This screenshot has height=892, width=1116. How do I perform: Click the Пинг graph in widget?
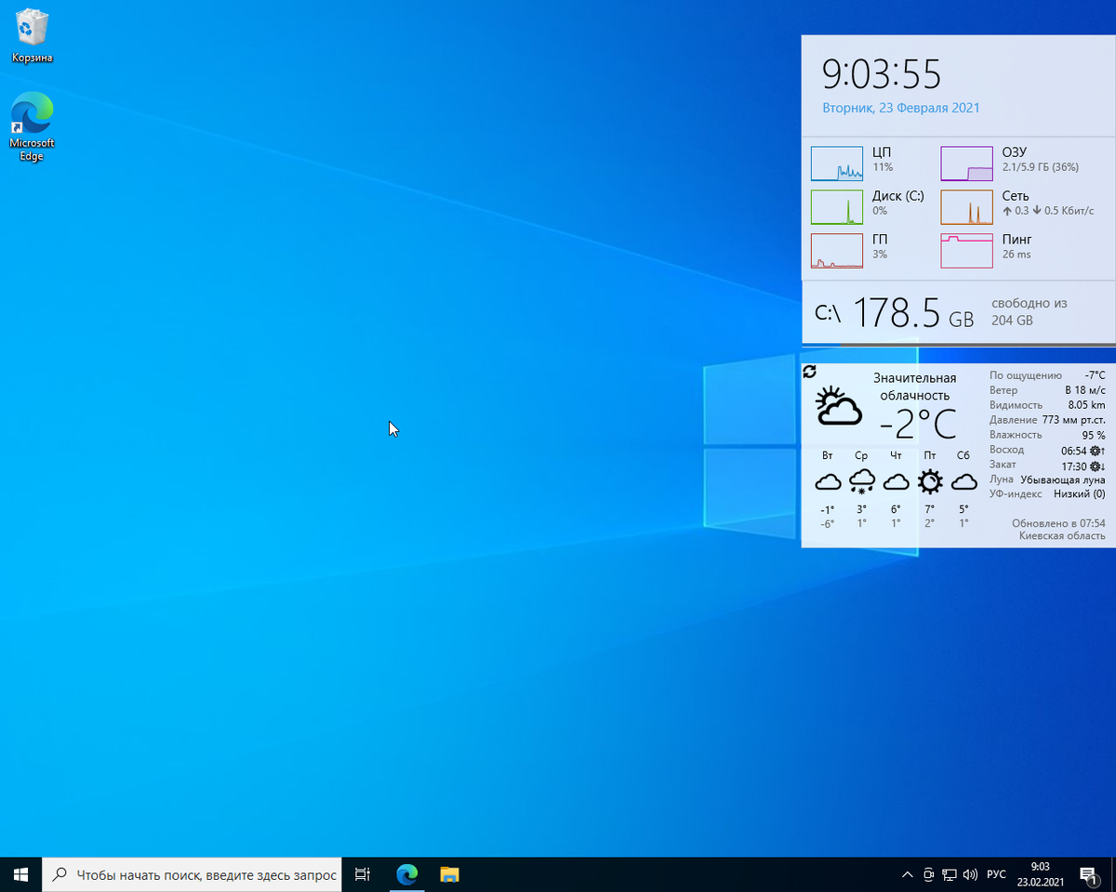[966, 251]
